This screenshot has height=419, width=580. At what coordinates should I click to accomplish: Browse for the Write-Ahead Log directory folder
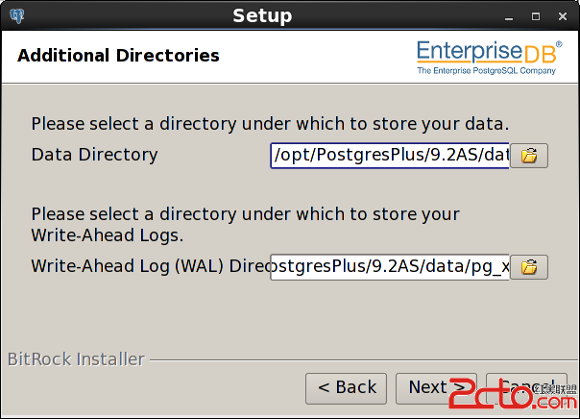(529, 267)
